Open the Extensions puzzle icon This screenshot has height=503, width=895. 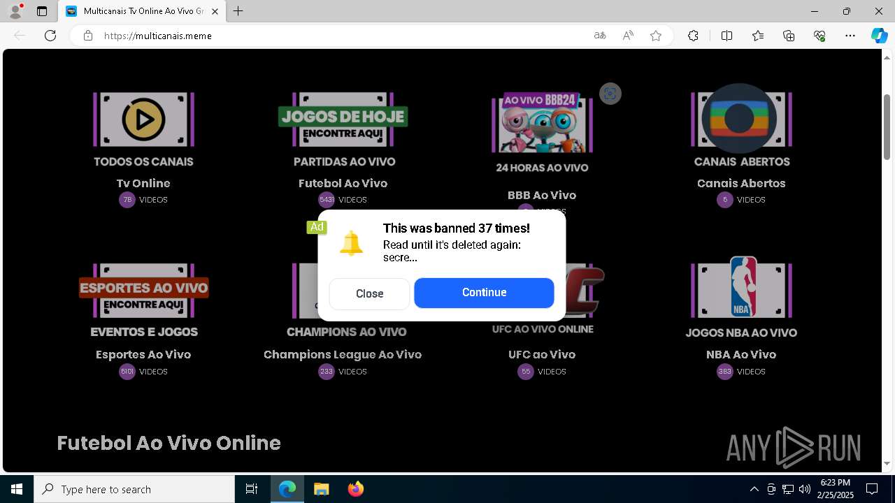(693, 36)
